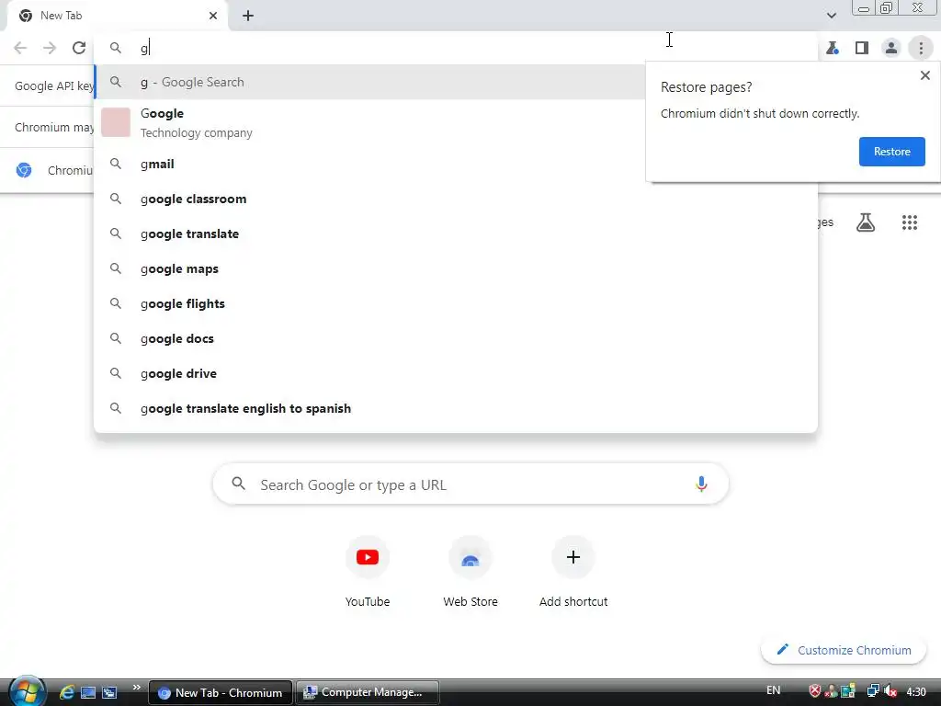The width and height of the screenshot is (941, 706).
Task: Click the Google entity thumbnail image
Action: pos(116,122)
